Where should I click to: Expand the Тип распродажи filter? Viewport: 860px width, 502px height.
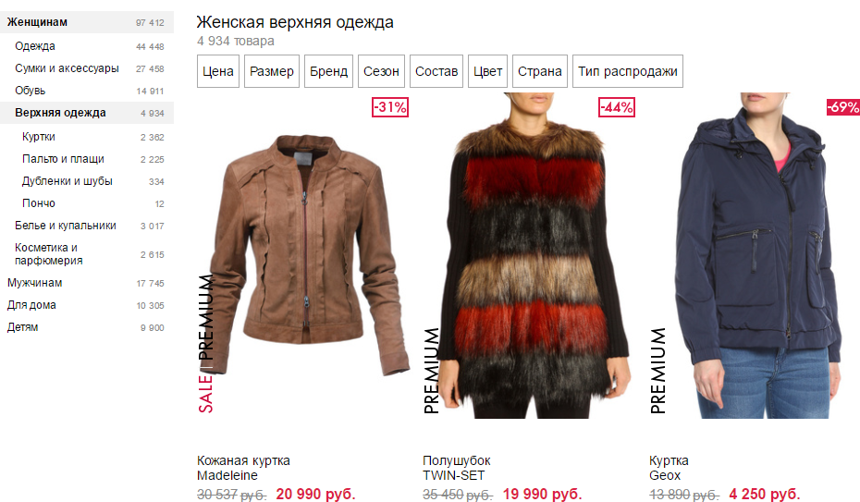(x=628, y=71)
